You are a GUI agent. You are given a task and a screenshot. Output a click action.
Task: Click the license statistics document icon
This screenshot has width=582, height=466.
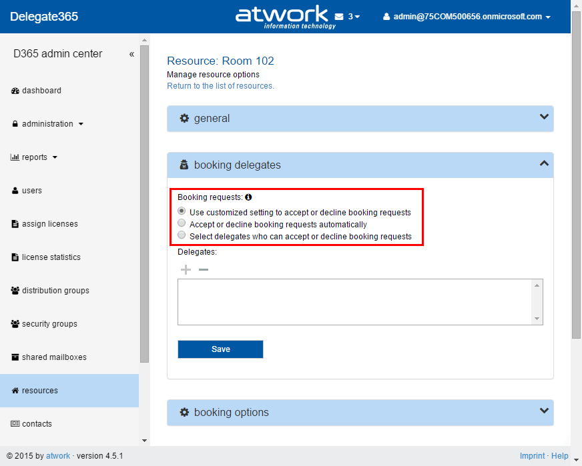click(x=15, y=257)
